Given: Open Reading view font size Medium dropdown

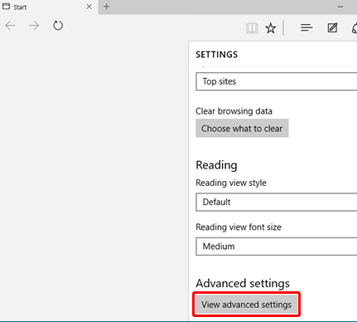Looking at the screenshot, I should (x=277, y=246).
